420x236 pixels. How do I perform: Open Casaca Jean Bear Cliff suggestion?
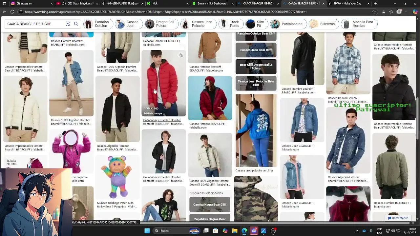[256, 50]
